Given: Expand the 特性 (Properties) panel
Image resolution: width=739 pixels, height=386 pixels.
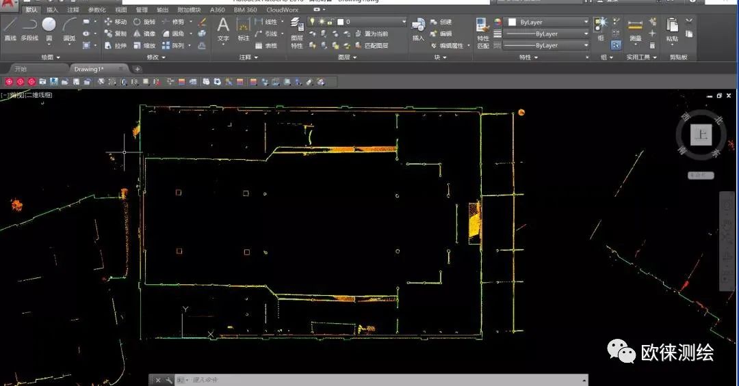Looking at the screenshot, I should pos(528,57).
